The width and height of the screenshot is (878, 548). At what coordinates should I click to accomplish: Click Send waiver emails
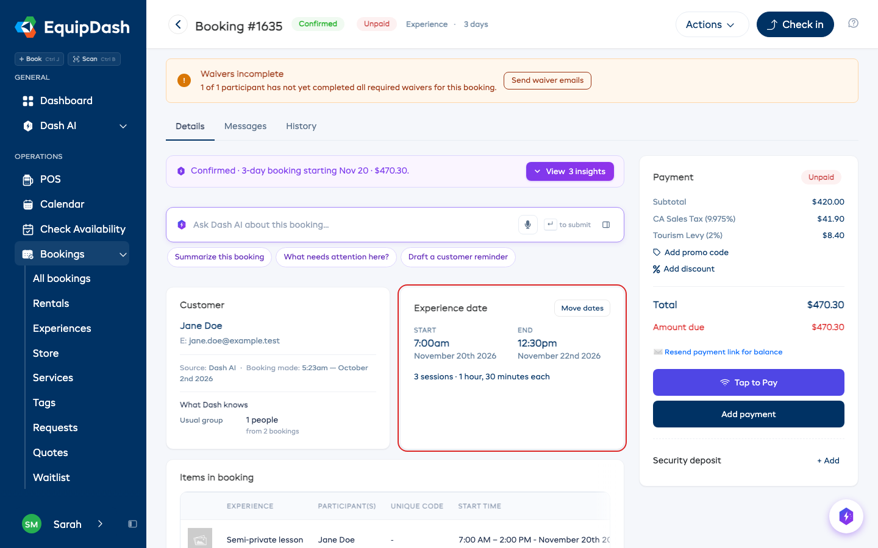(x=548, y=80)
